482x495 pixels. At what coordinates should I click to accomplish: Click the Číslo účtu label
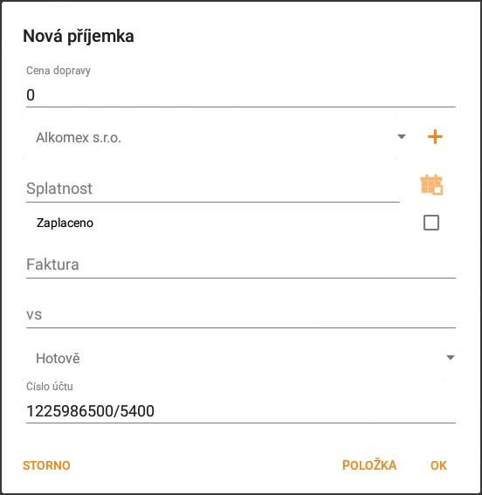click(50, 387)
